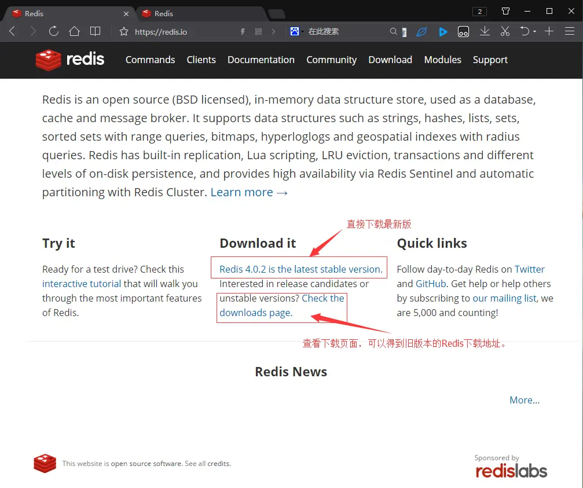Screen dimensions: 583x488
Task: Maximize the browser window
Action: 549,11
